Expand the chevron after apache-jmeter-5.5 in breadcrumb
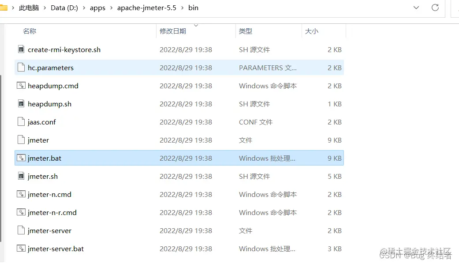The image size is (459, 264). click(x=183, y=8)
